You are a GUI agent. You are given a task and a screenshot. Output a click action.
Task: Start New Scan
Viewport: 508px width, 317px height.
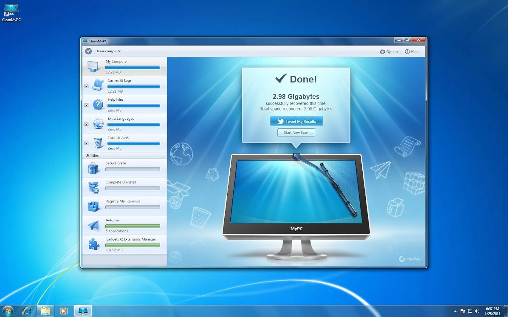(x=296, y=132)
